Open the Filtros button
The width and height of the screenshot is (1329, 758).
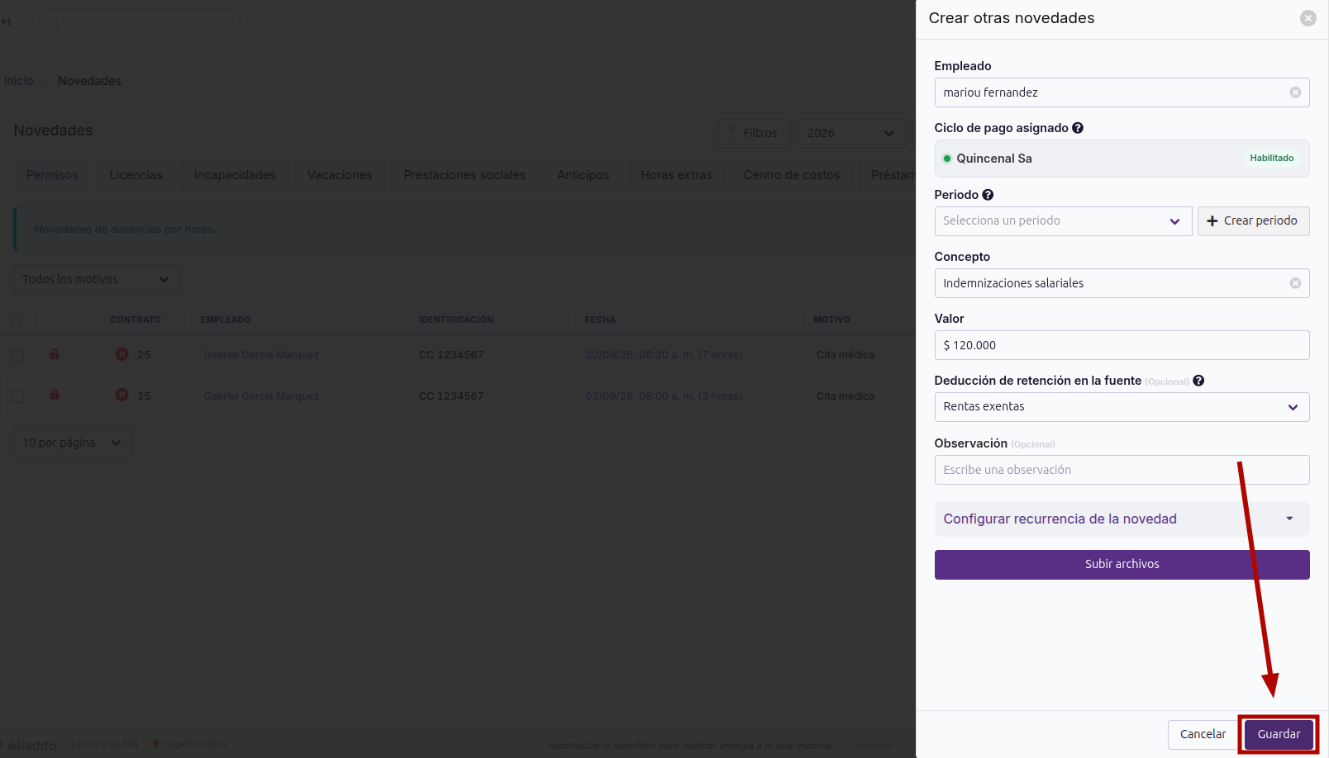(x=753, y=133)
